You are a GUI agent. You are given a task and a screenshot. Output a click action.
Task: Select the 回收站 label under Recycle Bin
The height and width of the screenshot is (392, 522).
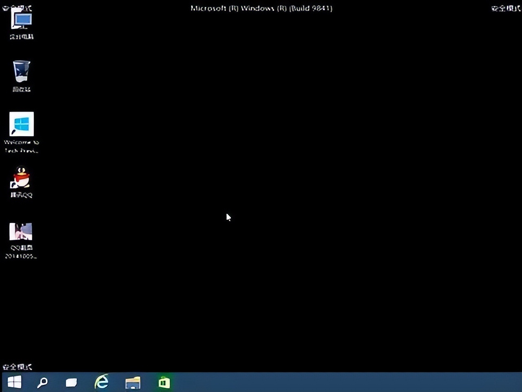(21, 90)
